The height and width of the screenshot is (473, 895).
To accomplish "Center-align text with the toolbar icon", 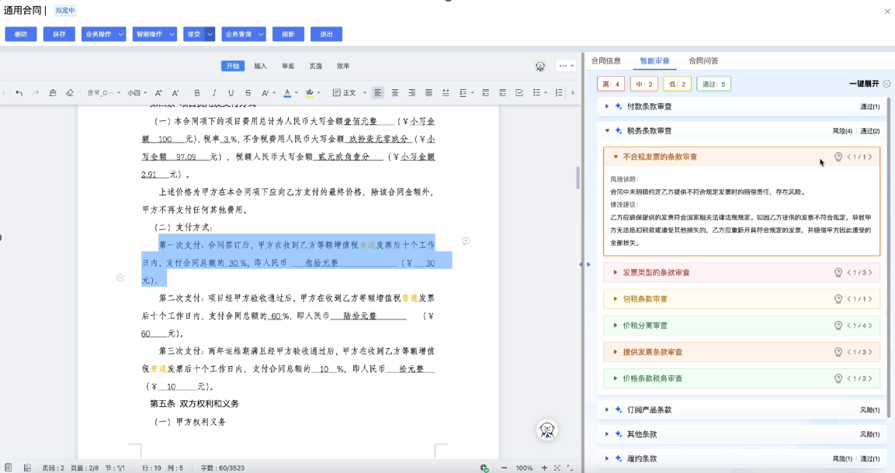I will pos(395,93).
